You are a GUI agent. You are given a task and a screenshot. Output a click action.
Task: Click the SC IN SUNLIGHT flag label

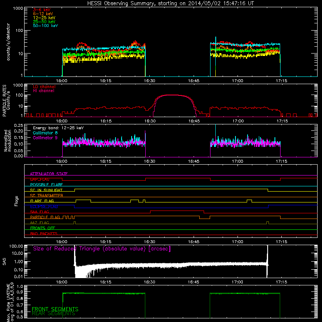click(46, 190)
